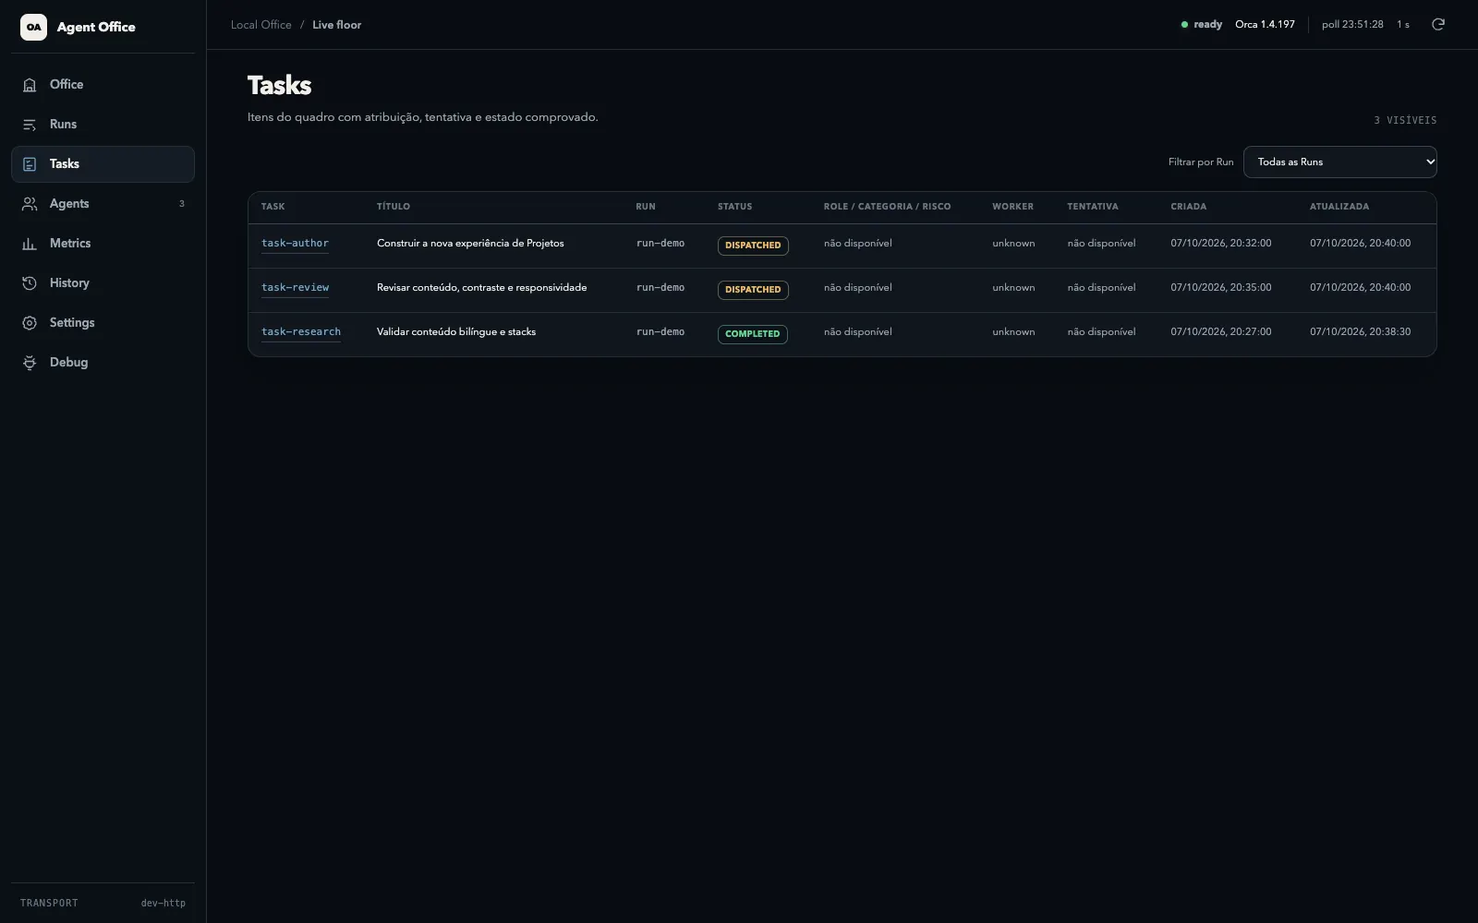The image size is (1478, 923).
Task: Click run-demo in the task-review row
Action: click(660, 288)
